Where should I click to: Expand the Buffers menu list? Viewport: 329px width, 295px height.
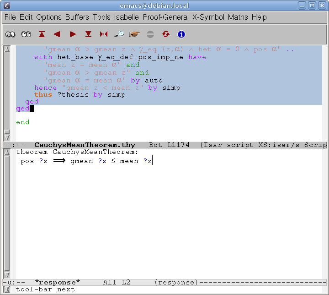click(77, 17)
